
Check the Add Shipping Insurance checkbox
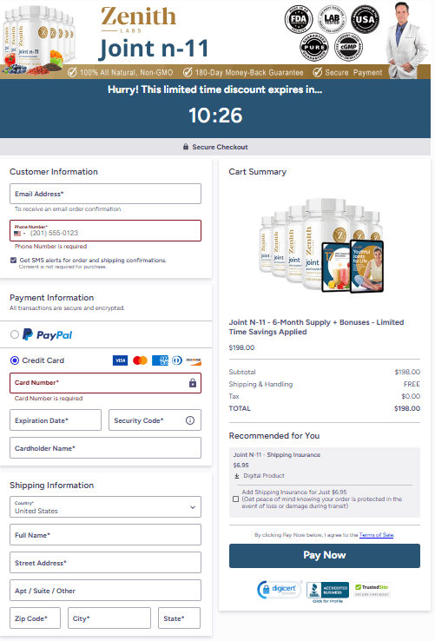point(235,499)
